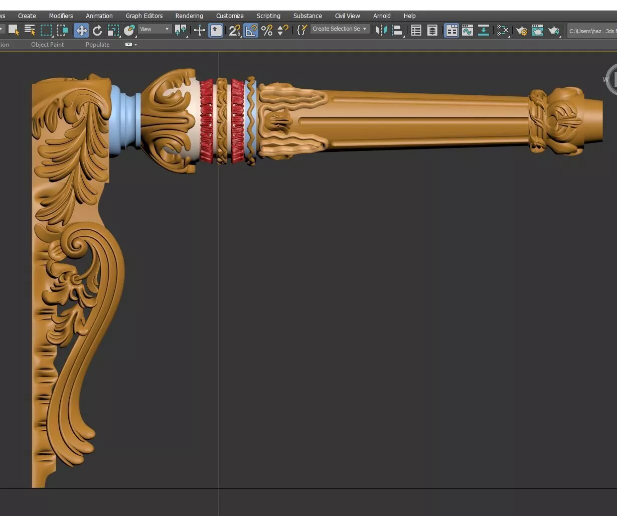
Task: Open the Modifiers menu
Action: pos(61,16)
